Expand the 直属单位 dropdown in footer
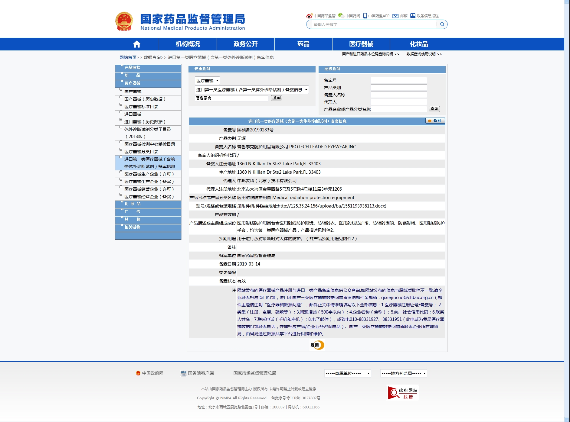This screenshot has height=422, width=570. (348, 373)
